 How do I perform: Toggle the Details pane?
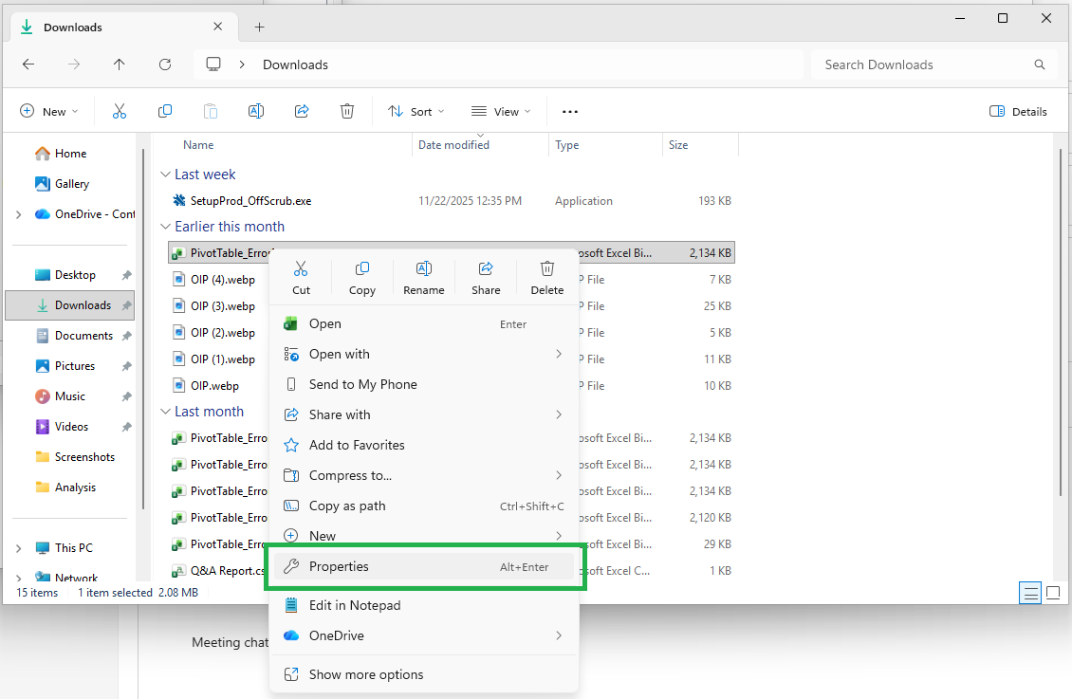coord(1018,111)
